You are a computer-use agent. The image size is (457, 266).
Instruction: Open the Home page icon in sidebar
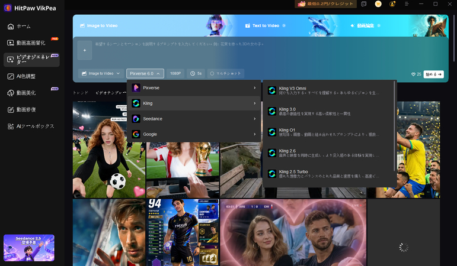pos(11,27)
